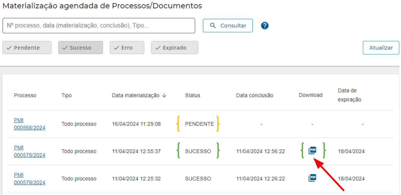This screenshot has width=401, height=195.
Task: Focus the process number search field
Action: tap(99, 26)
